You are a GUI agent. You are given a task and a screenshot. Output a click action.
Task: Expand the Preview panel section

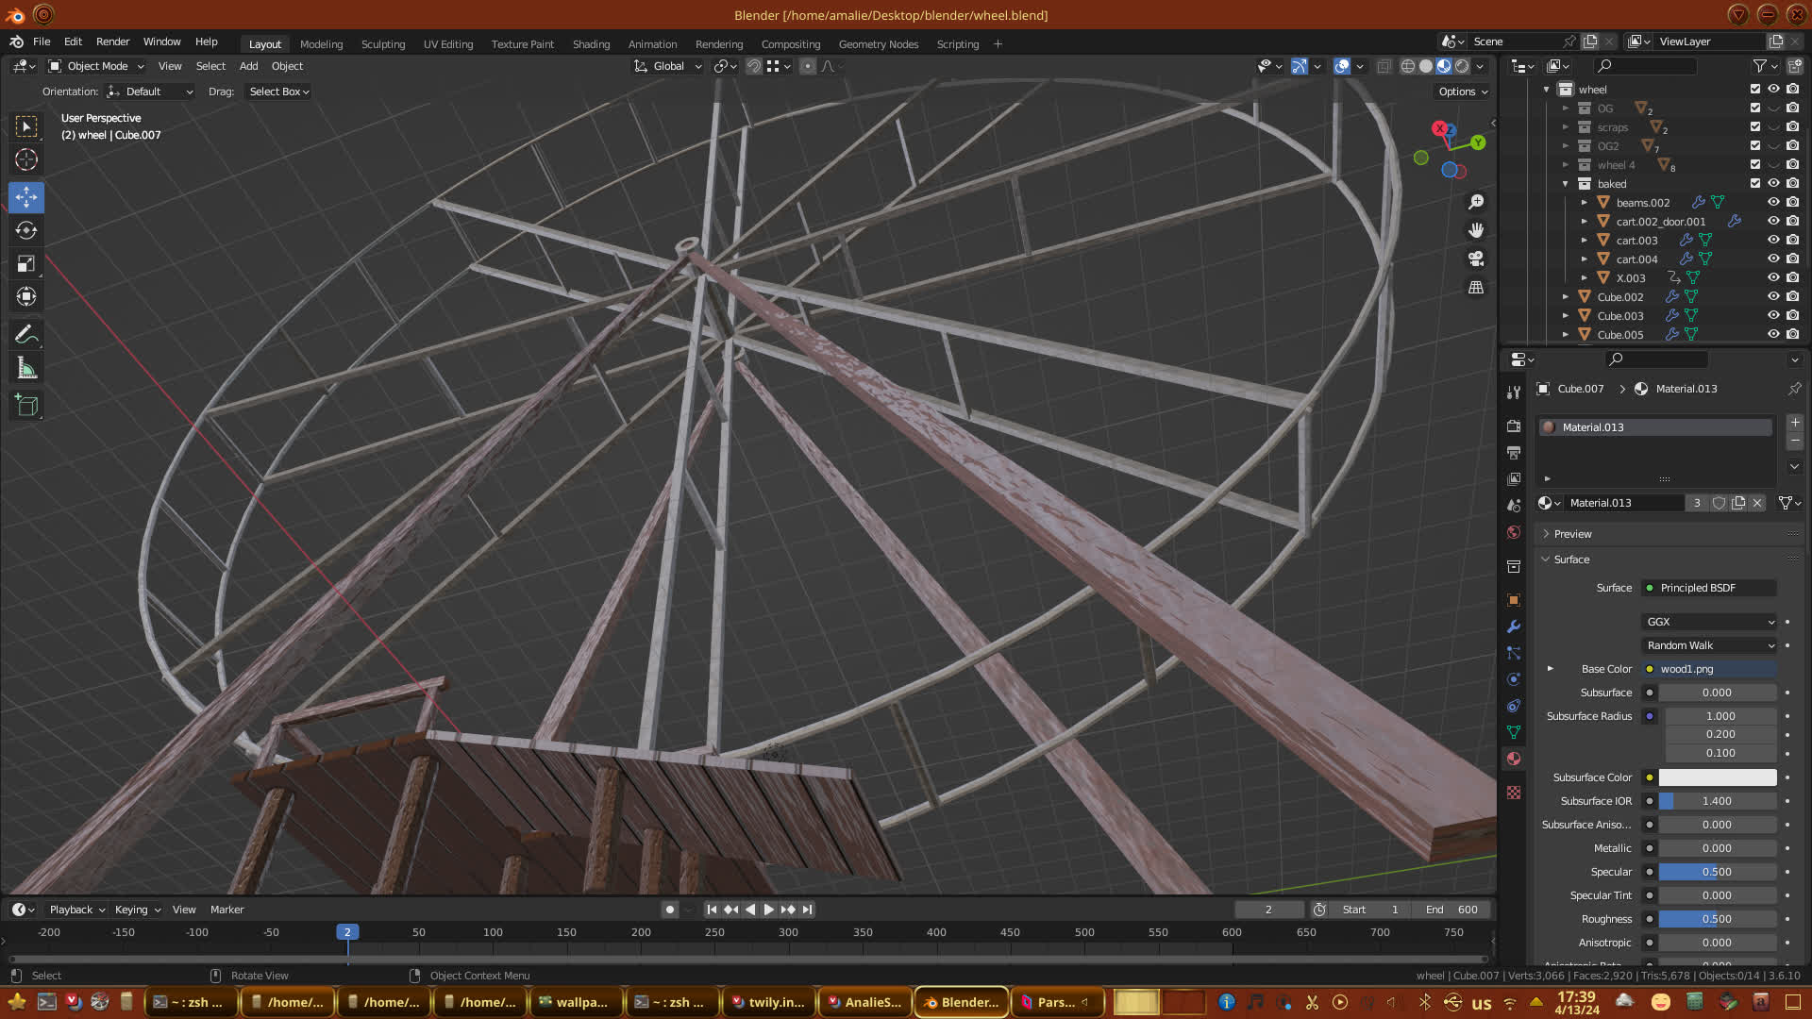coord(1572,534)
